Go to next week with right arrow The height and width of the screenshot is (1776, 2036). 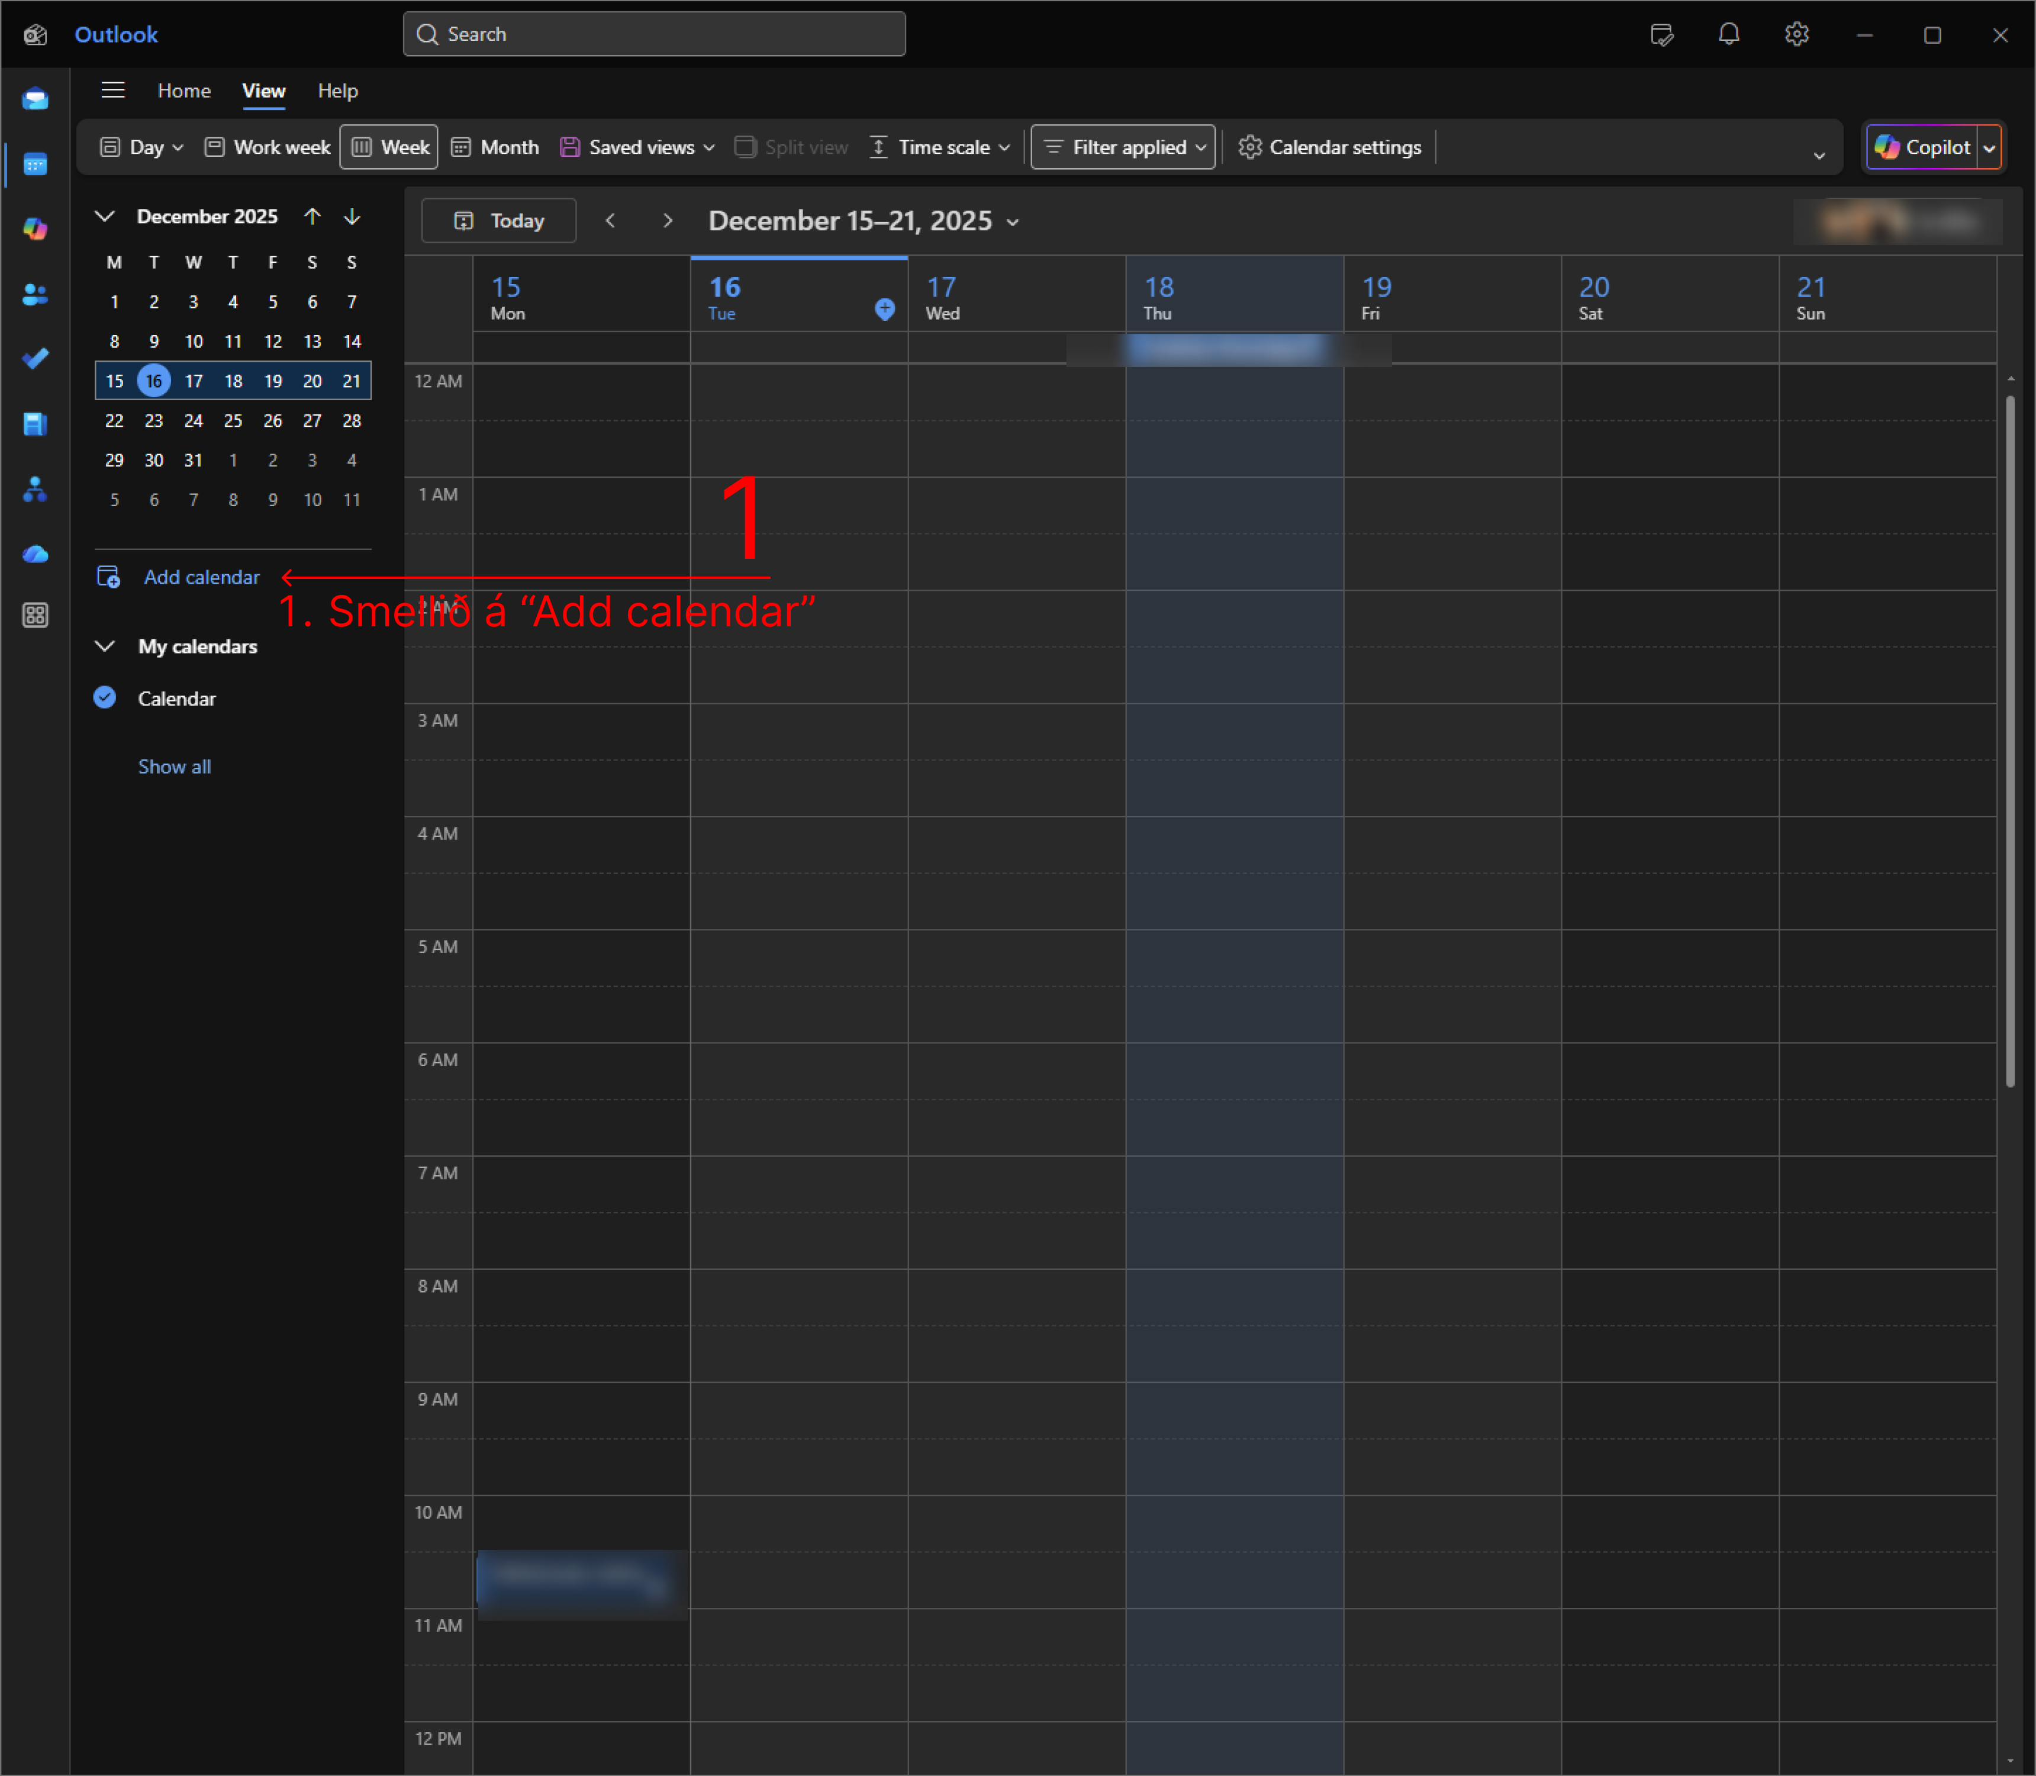click(667, 220)
